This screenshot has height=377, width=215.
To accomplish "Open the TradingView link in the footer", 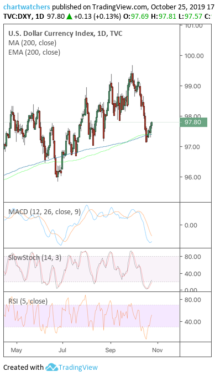I will (78, 367).
